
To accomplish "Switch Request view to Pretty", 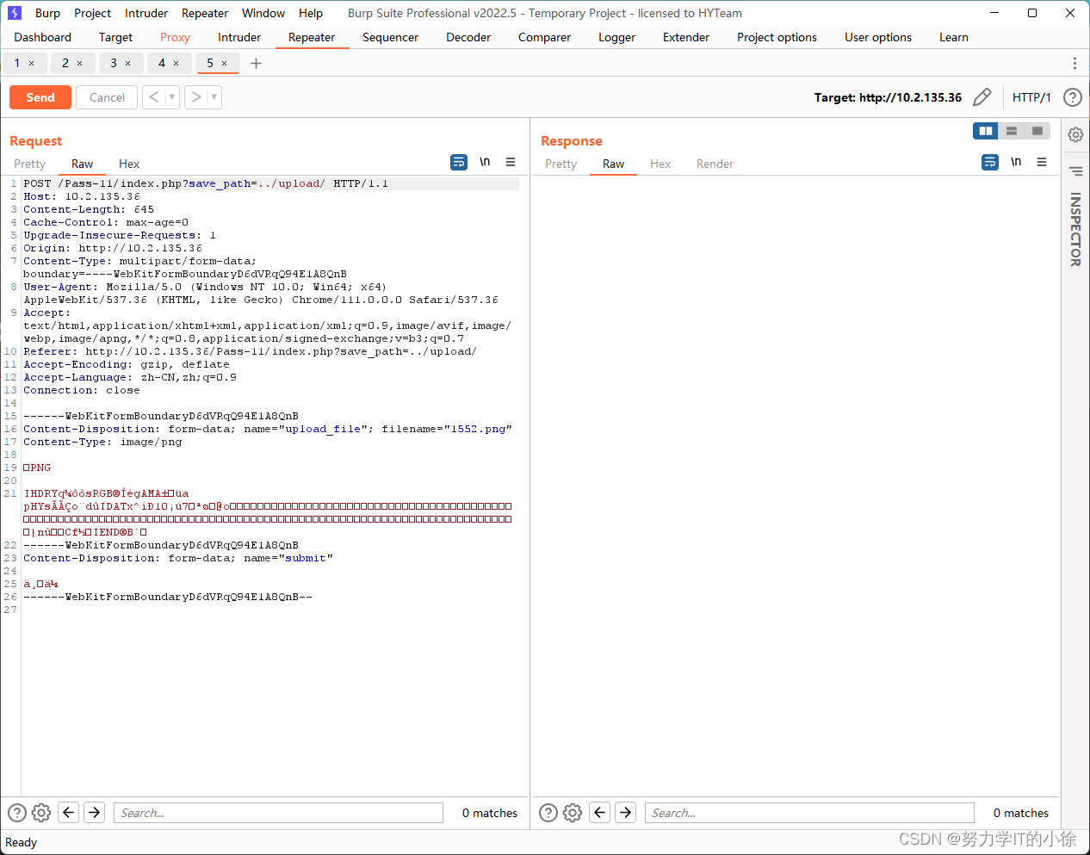I will coord(29,164).
